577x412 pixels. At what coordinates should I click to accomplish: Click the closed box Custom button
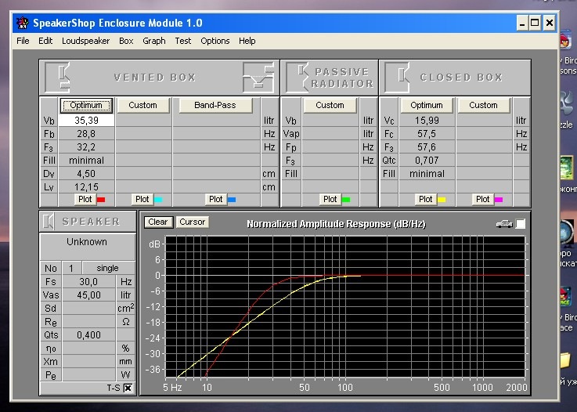point(483,105)
